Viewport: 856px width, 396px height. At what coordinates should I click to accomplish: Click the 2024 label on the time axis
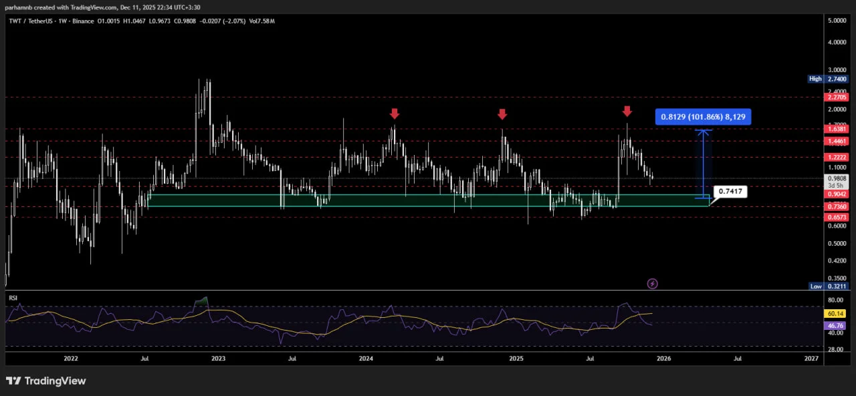click(x=366, y=359)
